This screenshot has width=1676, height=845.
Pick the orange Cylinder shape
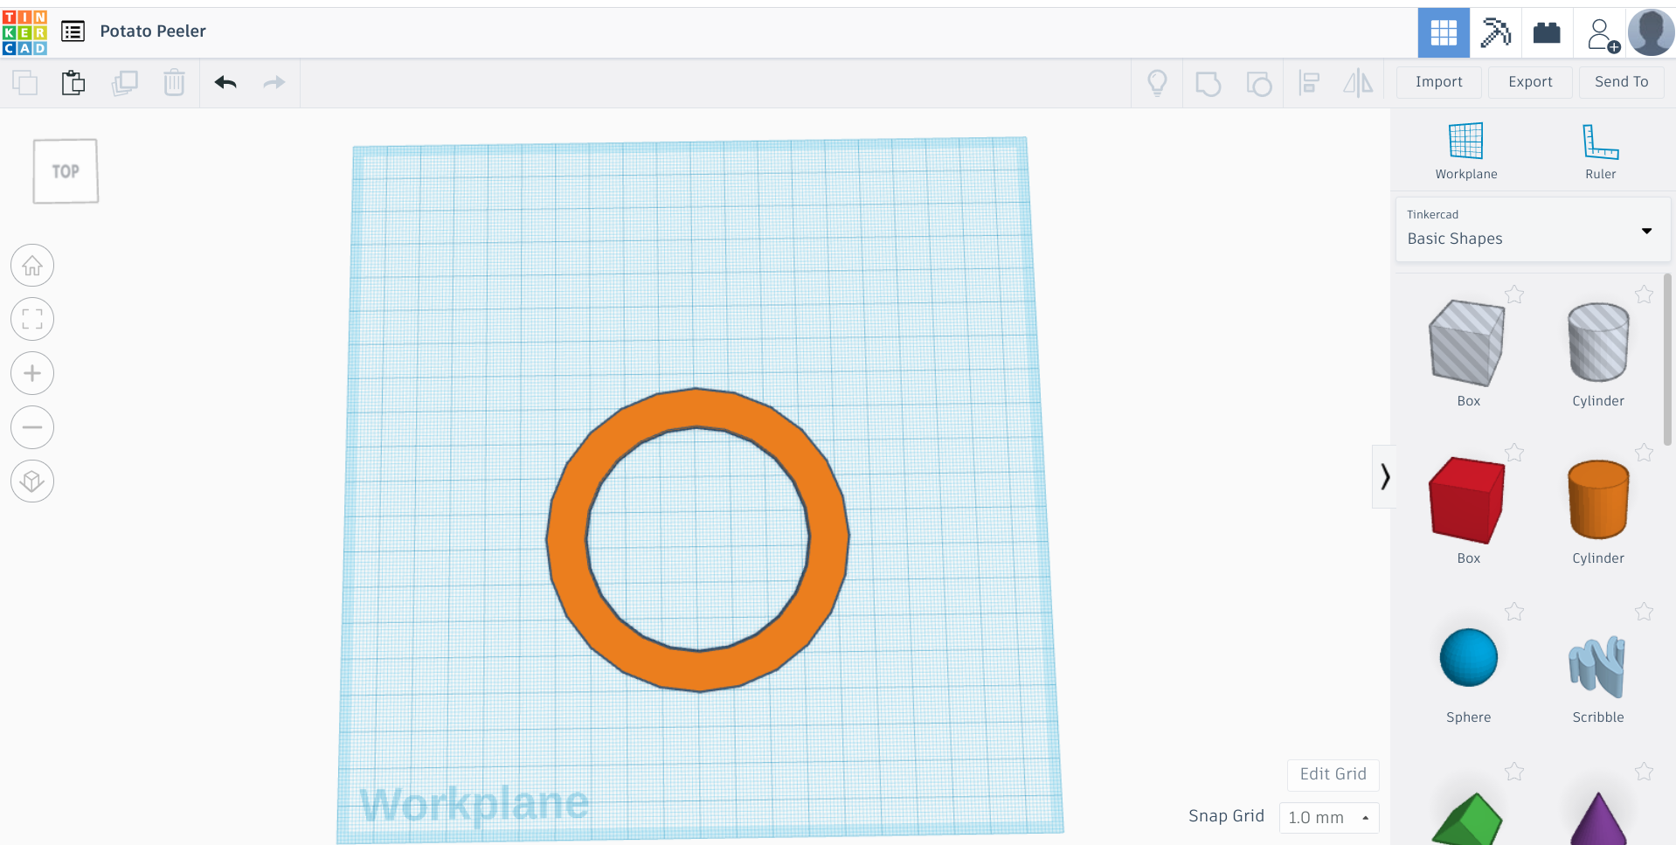1598,500
